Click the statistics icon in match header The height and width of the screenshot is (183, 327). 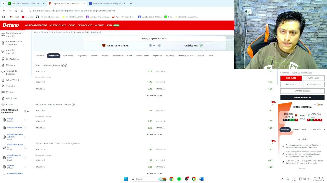(159, 45)
